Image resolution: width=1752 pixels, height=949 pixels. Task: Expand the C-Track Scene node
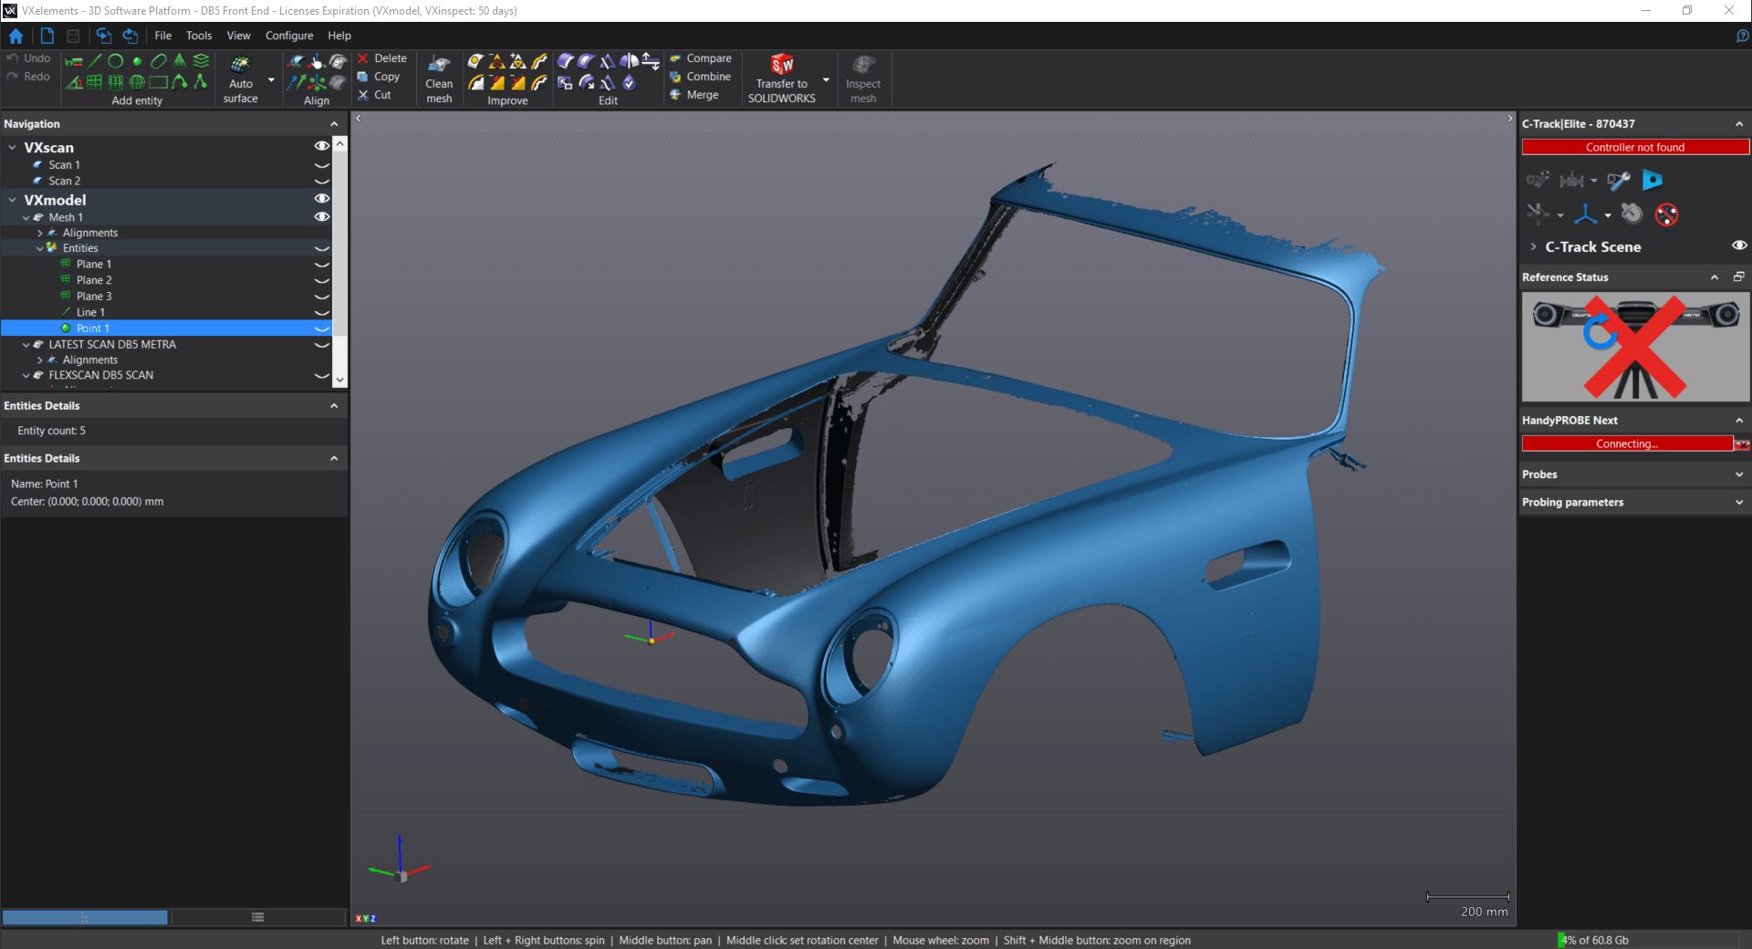(x=1533, y=246)
